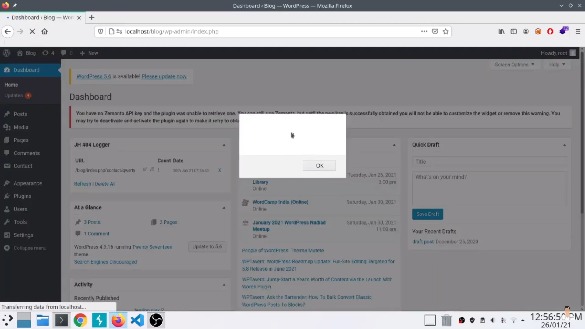Open the updates counter showing 4
585x329 pixels.
click(x=48, y=53)
